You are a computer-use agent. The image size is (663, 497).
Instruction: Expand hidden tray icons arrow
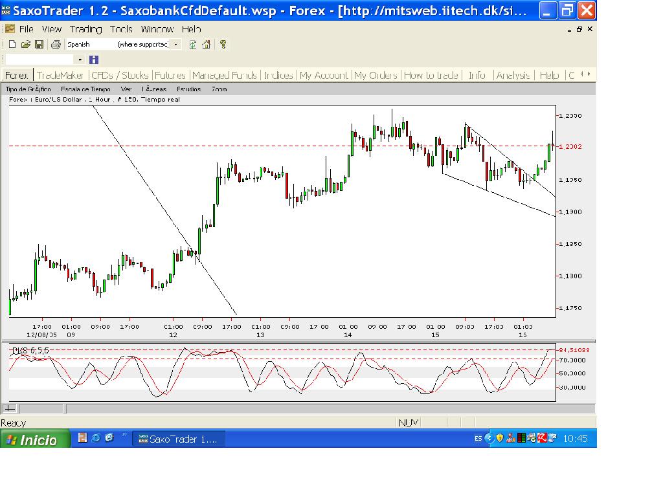click(x=489, y=438)
